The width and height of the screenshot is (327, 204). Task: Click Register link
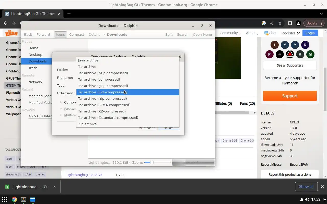pos(288,33)
